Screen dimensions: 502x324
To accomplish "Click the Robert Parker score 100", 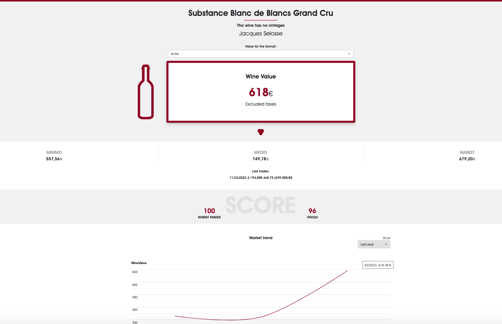I will pos(209,211).
